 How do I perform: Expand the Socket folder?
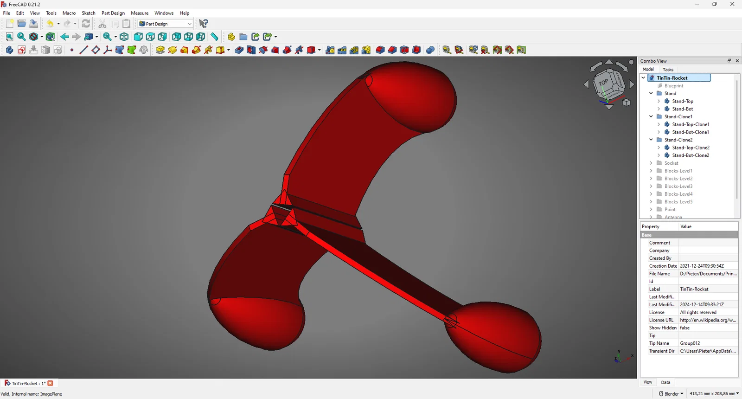click(651, 163)
